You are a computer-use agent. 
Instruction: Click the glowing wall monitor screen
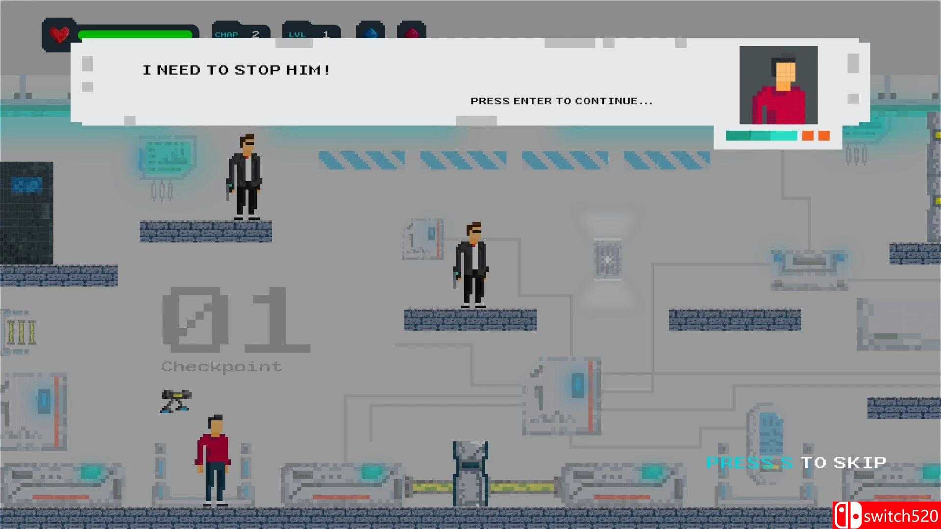[x=168, y=157]
